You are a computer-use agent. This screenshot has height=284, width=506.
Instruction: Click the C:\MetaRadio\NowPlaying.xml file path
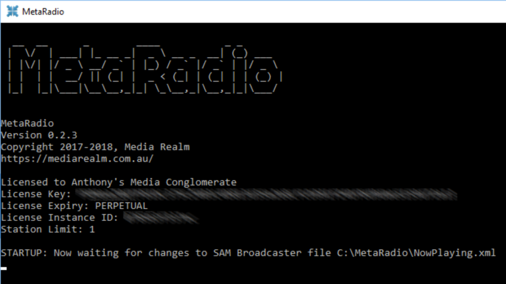pyautogui.click(x=416, y=253)
